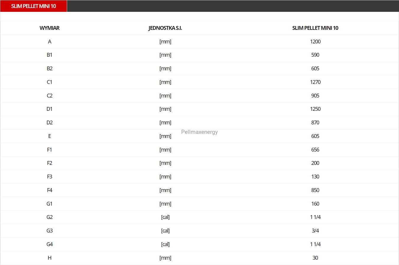Click the 1200 value for dimension A
Viewport: 399px width, 265px height.
click(x=315, y=42)
